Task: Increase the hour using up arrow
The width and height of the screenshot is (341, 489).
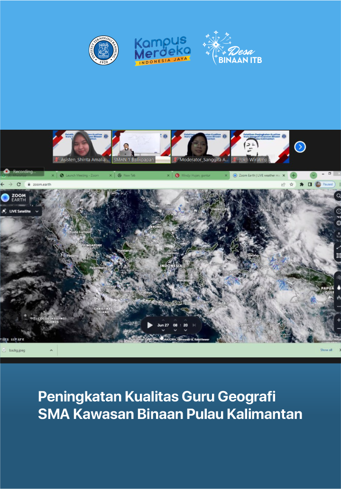Action: pos(175,320)
